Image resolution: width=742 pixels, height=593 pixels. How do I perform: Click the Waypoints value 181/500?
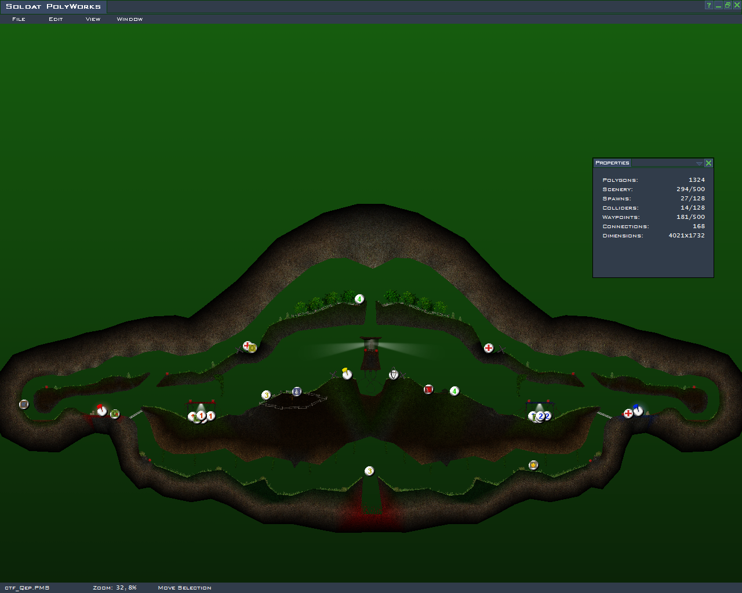[x=690, y=217]
